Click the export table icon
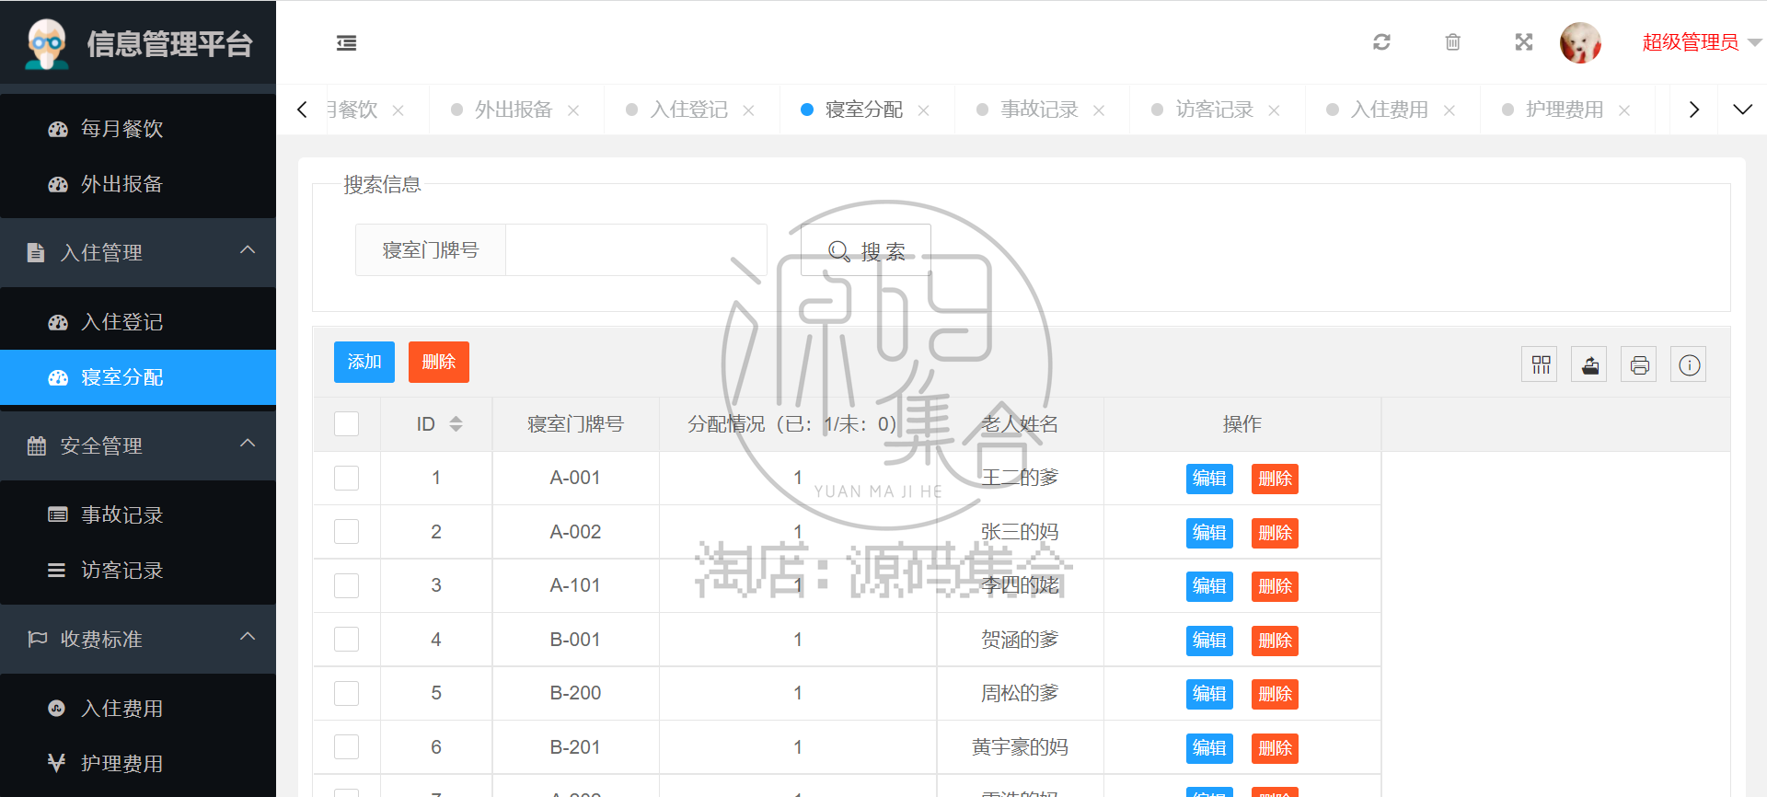1767x797 pixels. coord(1590,365)
